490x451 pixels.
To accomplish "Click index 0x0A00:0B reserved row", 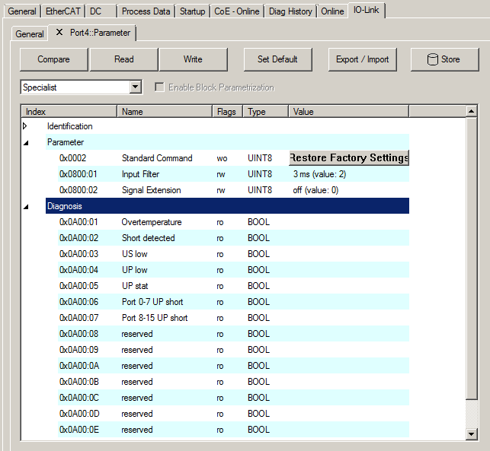I will tap(234, 382).
